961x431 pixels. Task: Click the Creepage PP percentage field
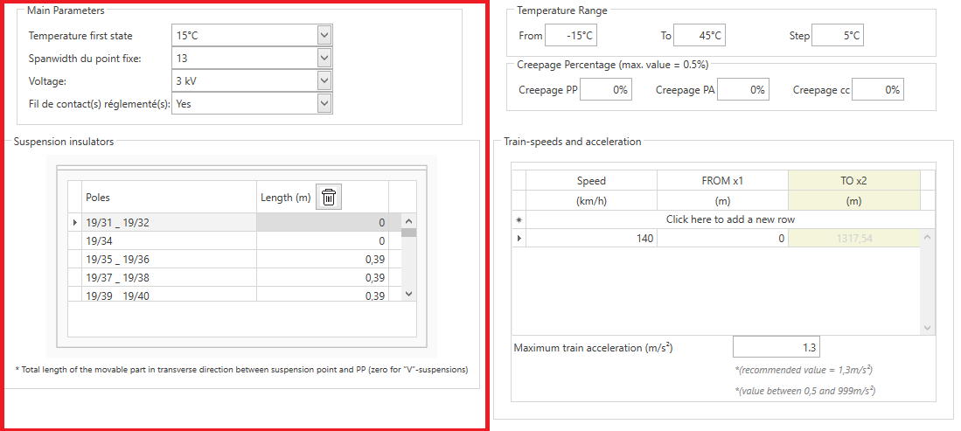click(x=605, y=90)
